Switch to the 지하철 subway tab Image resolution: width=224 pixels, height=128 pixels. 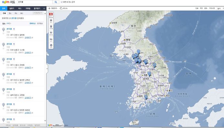[x=28, y=9]
